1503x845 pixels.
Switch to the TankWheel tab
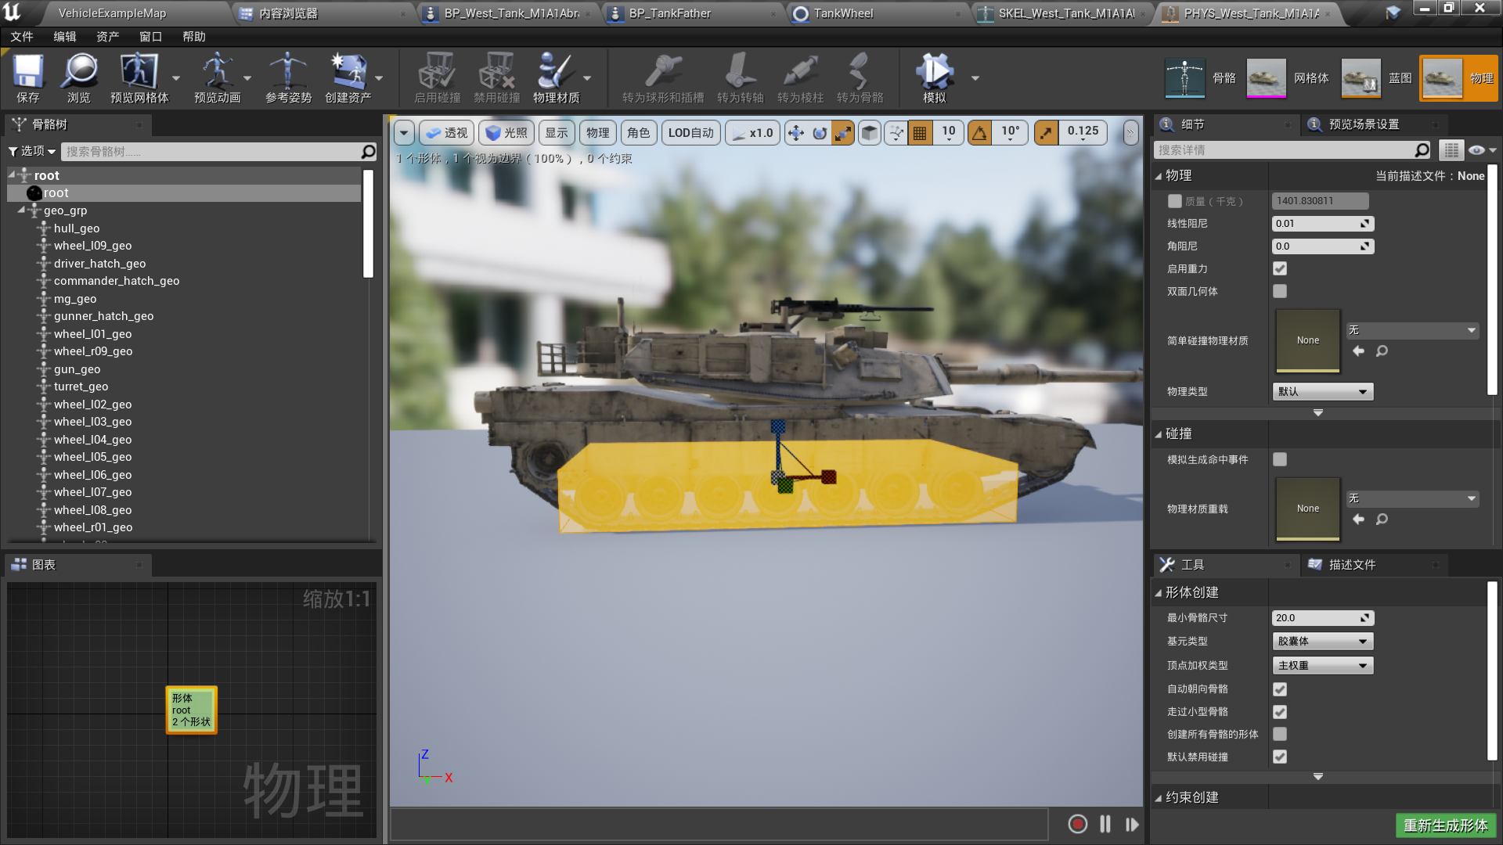[x=842, y=13]
